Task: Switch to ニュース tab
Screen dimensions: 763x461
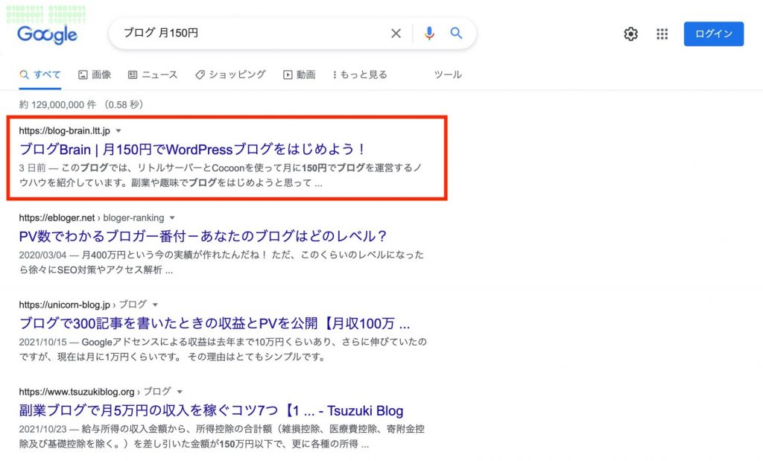Action: [x=153, y=74]
